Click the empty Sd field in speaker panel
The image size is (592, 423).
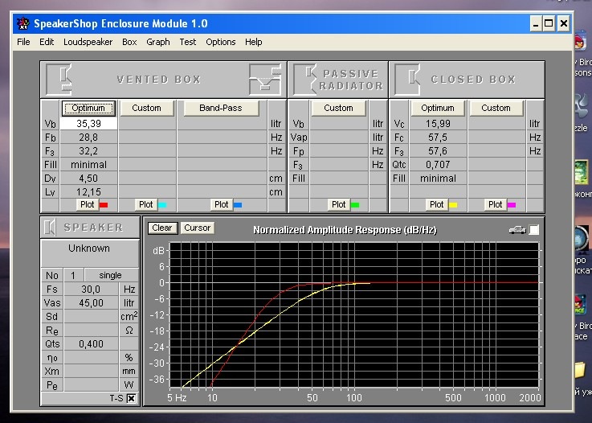coord(91,316)
